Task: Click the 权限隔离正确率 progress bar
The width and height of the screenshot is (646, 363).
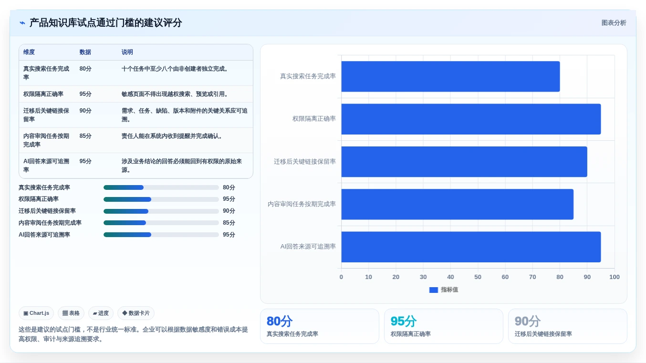Action: point(161,199)
